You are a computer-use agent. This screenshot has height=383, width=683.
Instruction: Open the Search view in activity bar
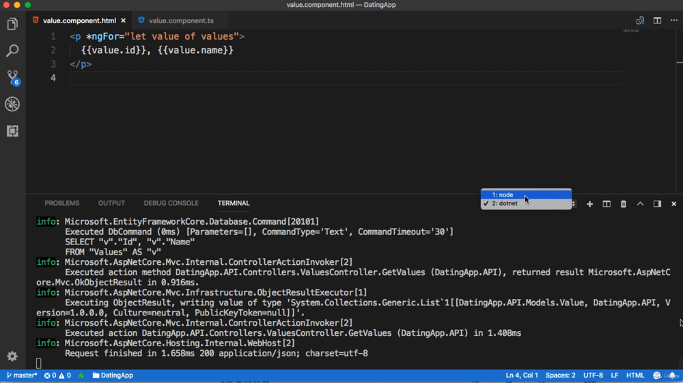(x=12, y=51)
